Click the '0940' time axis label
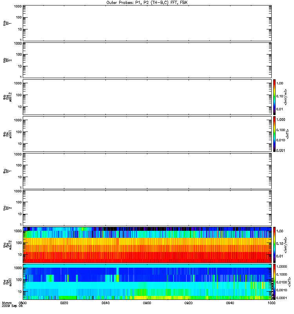 pyautogui.click(x=230, y=303)
